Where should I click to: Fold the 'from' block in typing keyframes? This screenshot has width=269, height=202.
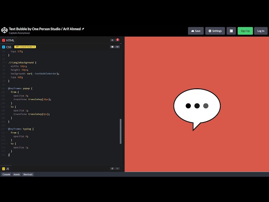7,133
